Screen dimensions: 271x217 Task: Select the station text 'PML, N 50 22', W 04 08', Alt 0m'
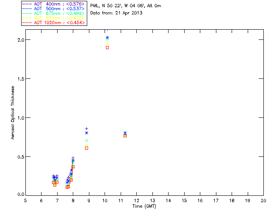pyautogui.click(x=126, y=6)
